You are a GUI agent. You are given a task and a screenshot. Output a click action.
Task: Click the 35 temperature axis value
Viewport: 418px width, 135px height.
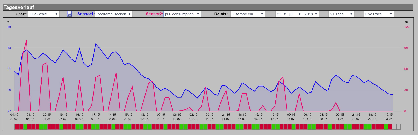[x=9, y=27]
